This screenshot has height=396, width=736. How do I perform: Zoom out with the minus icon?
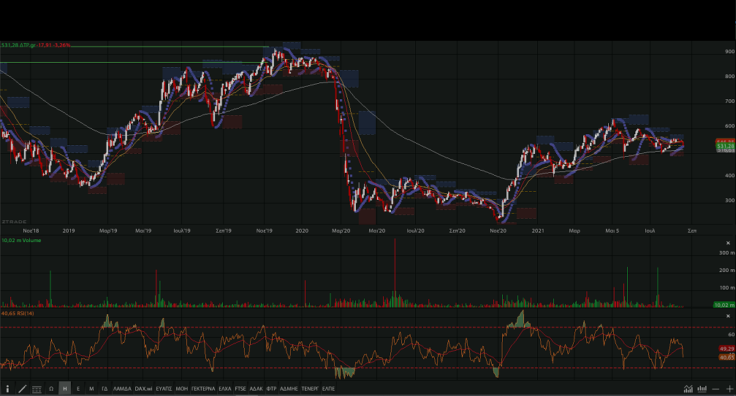(x=716, y=389)
